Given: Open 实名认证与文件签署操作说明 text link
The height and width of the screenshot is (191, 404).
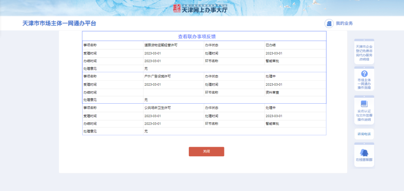Looking at the screenshot, I should point(364,115).
